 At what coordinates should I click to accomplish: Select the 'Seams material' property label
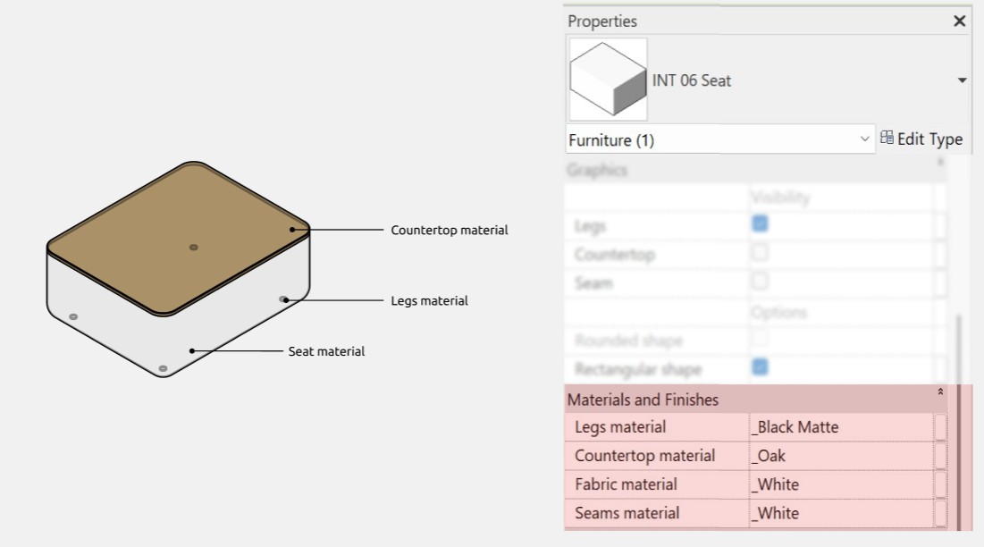(x=627, y=513)
